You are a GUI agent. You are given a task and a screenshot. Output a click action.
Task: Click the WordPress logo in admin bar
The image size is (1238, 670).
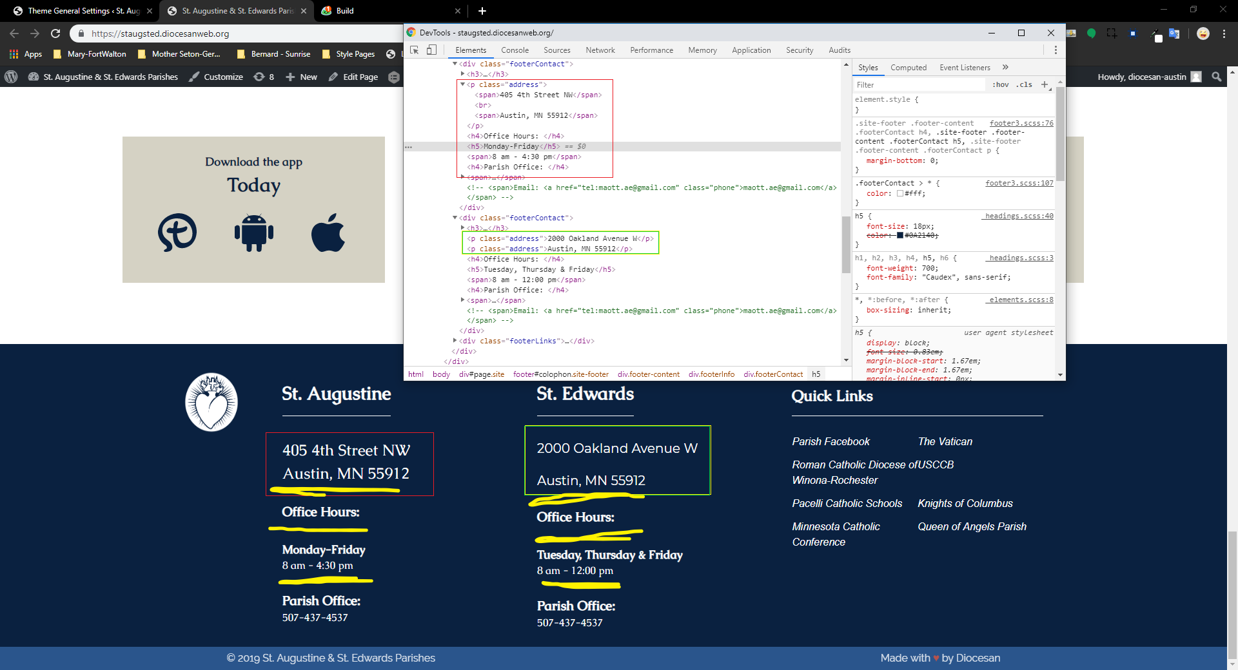11,77
